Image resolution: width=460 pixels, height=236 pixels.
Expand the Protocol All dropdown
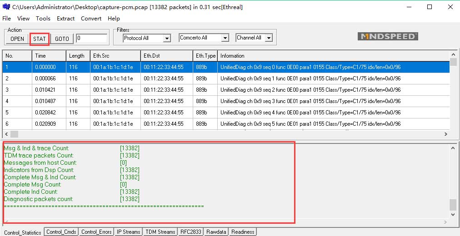[x=167, y=39]
